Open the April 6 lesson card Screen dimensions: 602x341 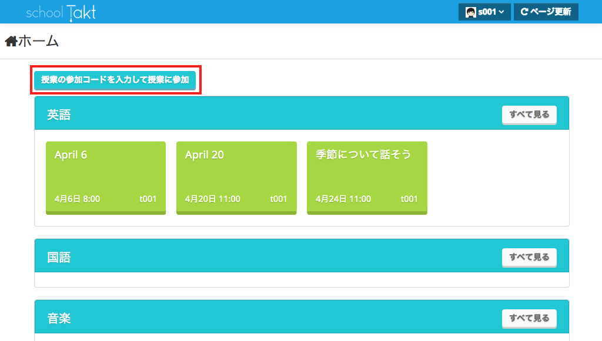[x=106, y=178]
